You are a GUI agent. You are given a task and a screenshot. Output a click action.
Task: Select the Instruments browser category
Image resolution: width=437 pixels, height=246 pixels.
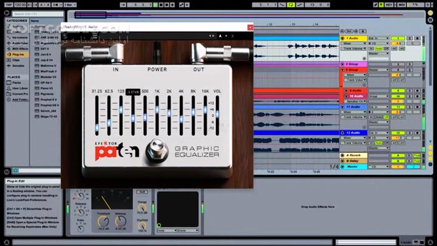[x=17, y=37]
